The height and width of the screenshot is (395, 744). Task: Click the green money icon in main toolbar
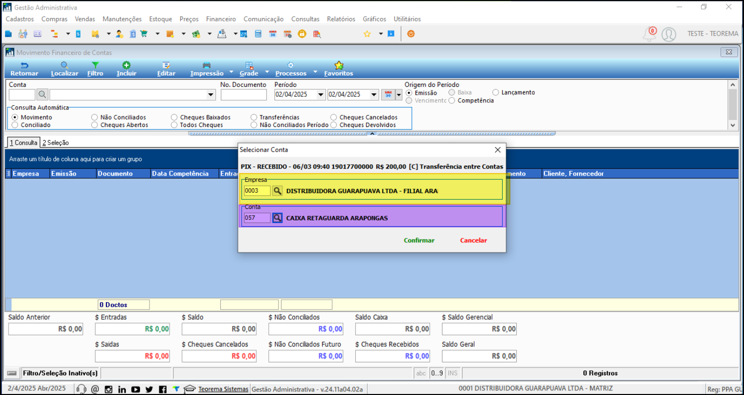click(x=196, y=34)
